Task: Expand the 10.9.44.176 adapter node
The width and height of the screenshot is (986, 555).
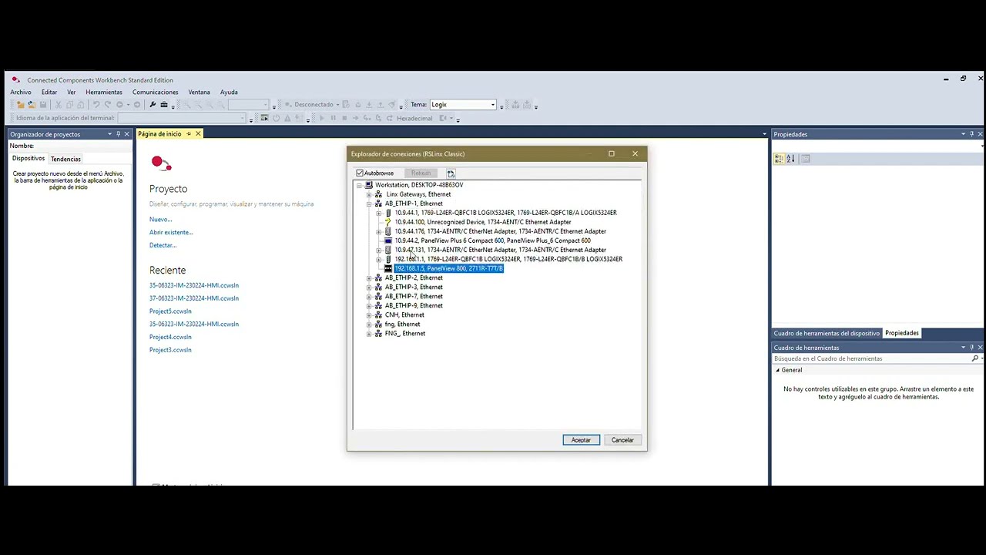Action: [378, 231]
